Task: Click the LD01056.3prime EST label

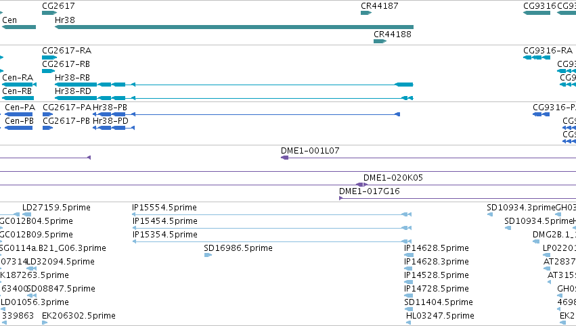Action: (x=35, y=302)
